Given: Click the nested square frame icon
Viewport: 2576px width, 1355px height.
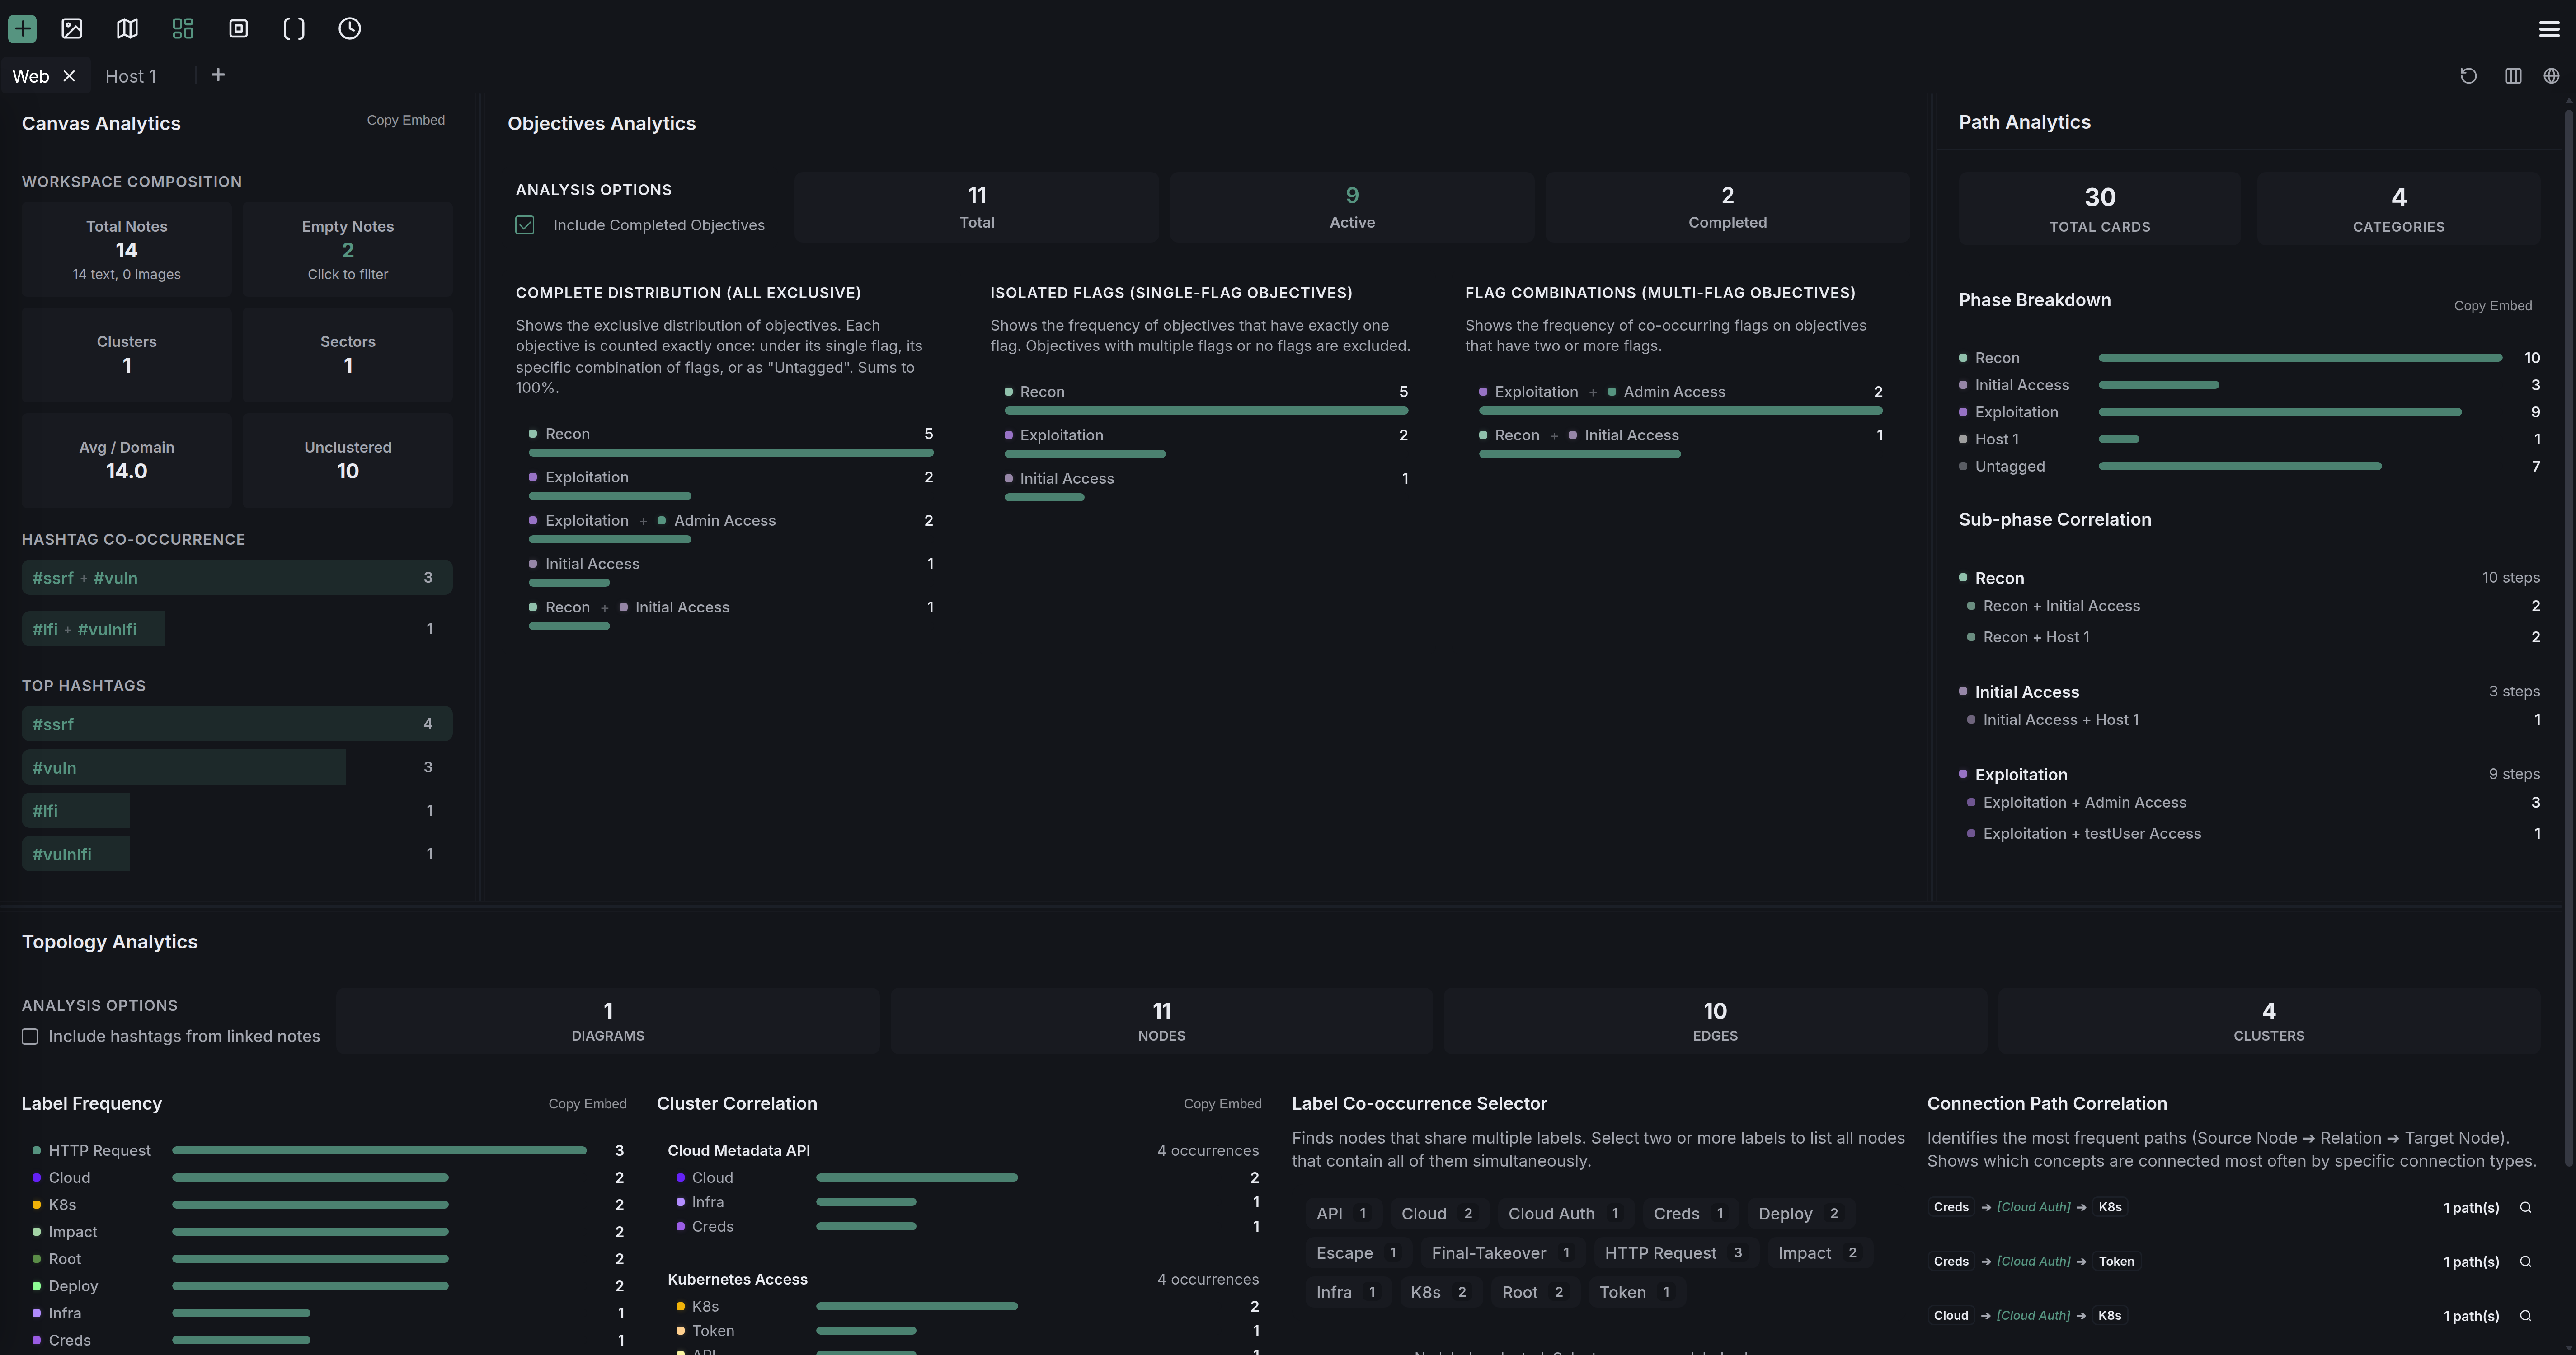Looking at the screenshot, I should click(238, 28).
